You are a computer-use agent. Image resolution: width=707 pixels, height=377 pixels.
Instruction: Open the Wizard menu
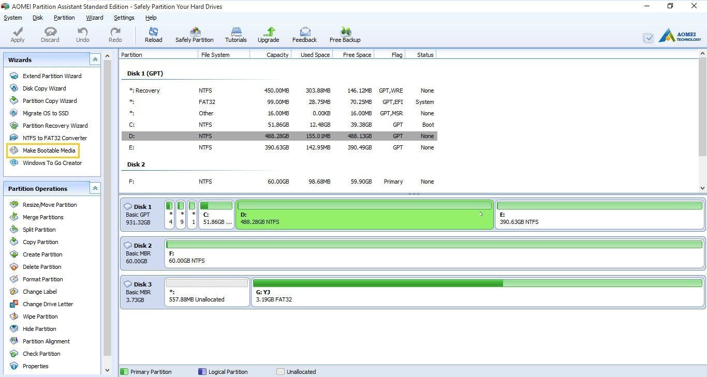point(95,18)
